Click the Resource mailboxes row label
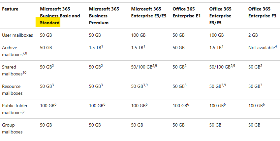 pos(12,90)
